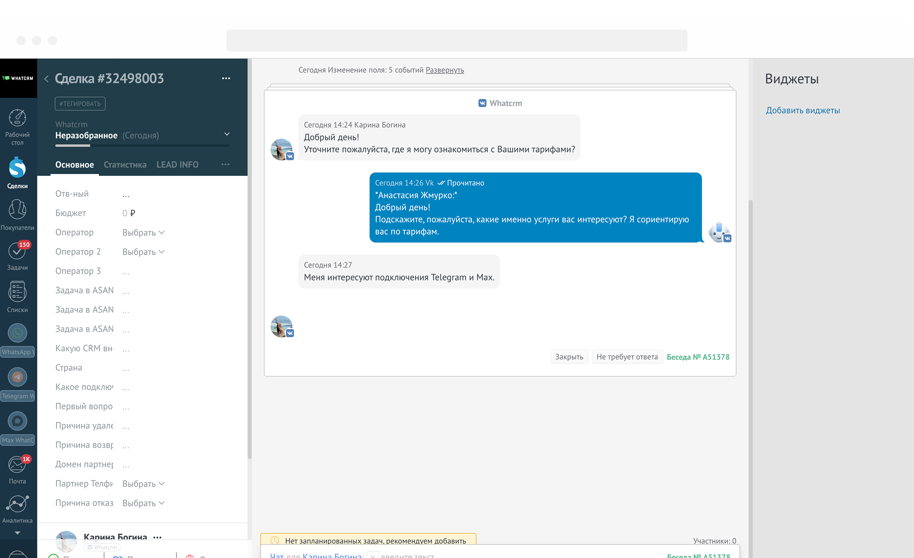Click Не требует ответа button
914x558 pixels.
627,357
